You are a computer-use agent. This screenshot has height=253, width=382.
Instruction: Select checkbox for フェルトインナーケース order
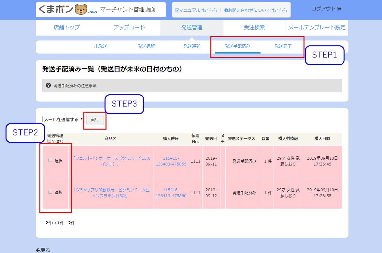[x=50, y=160]
